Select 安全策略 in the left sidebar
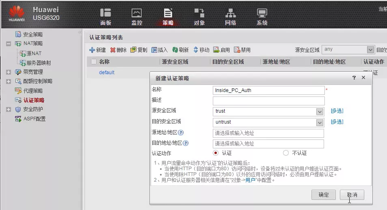387x210 pixels. tap(32, 34)
